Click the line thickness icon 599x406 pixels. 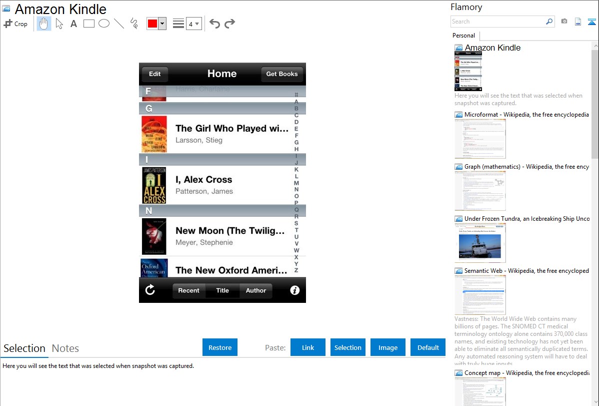point(178,24)
